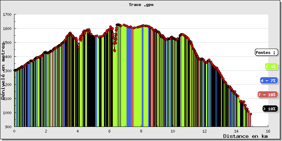Click the "Distance en km" axis title

[x=246, y=136]
